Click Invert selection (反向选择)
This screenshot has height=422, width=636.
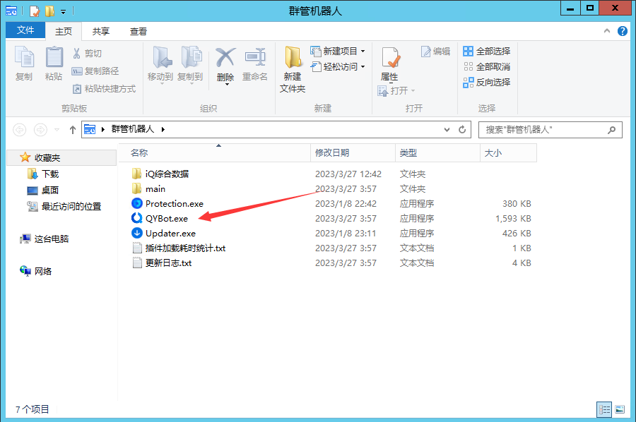coord(487,83)
